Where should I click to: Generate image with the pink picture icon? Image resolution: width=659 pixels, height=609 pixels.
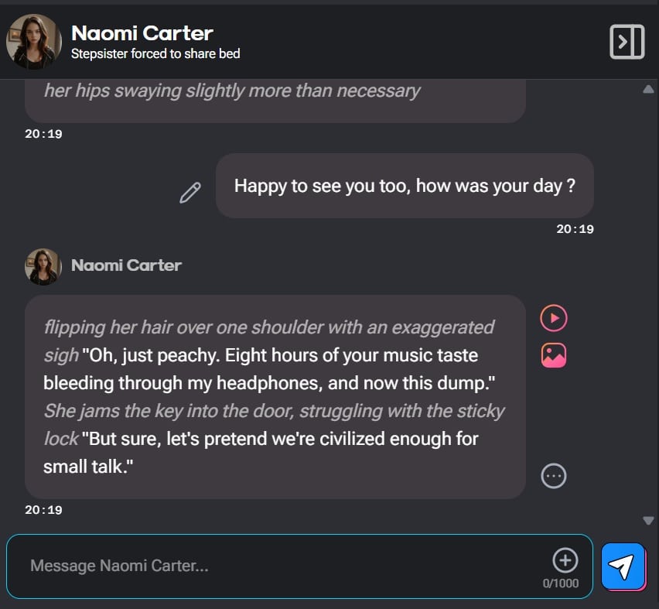553,355
